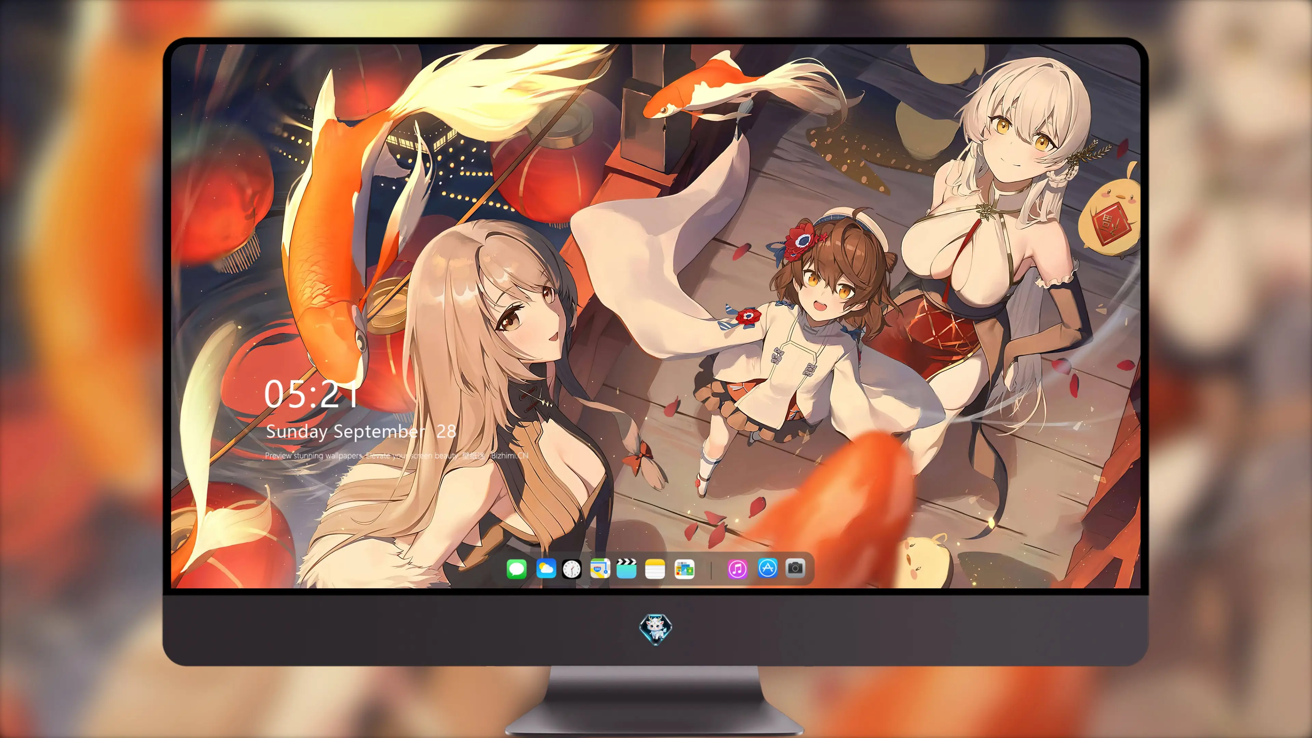This screenshot has height=738, width=1312.
Task: Open the Weather app in the dock
Action: [x=546, y=569]
